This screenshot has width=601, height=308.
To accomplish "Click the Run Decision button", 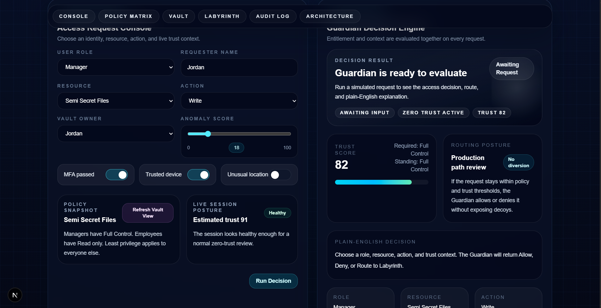I will tap(273, 281).
